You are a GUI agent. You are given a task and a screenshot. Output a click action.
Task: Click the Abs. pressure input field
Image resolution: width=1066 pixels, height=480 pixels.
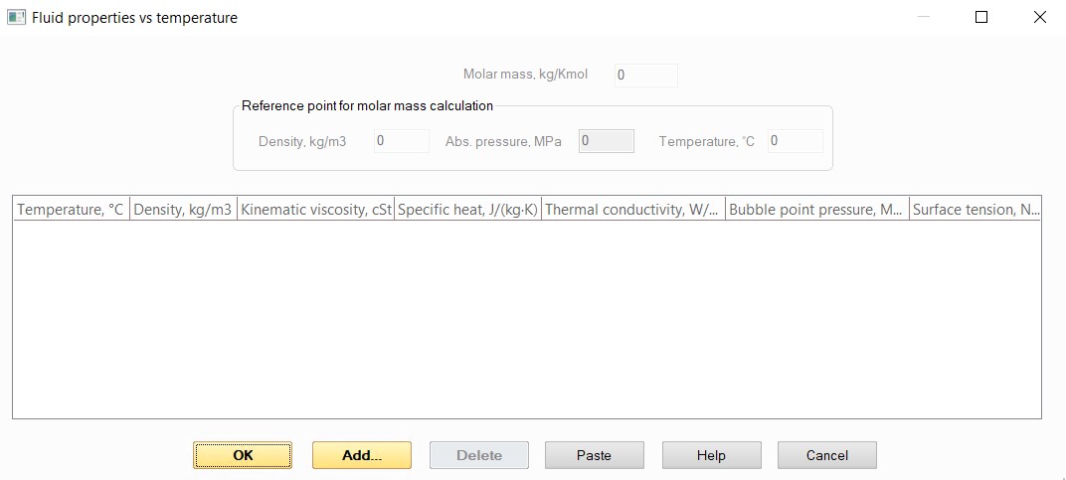pos(606,141)
